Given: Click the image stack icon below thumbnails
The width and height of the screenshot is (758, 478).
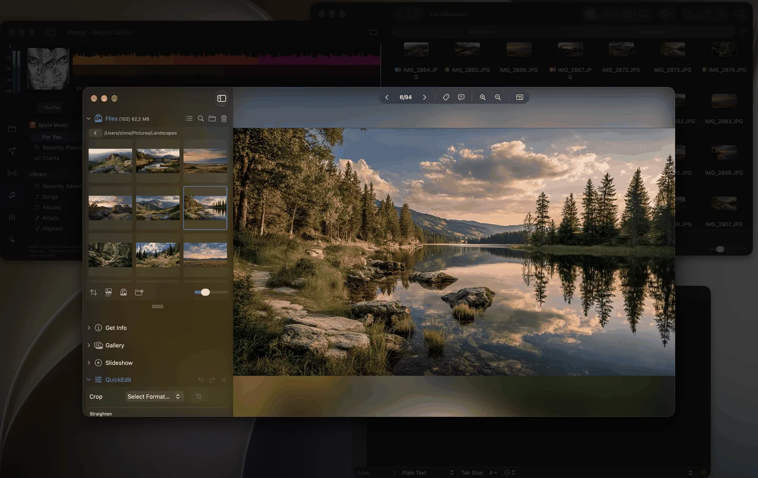Looking at the screenshot, I should click(124, 292).
